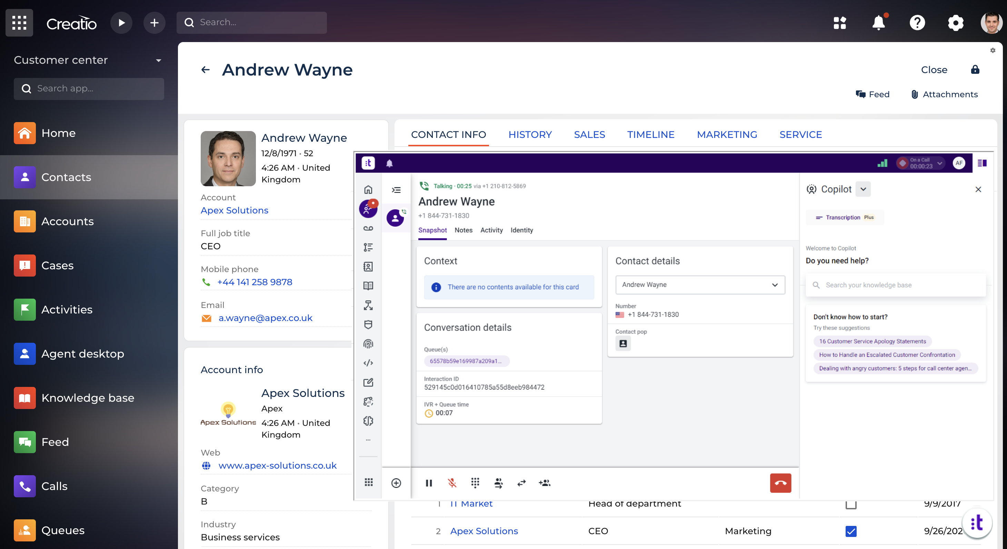Open Attachments in header
Image resolution: width=1007 pixels, height=549 pixels.
click(945, 94)
